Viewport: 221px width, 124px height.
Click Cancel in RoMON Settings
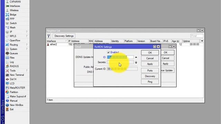coord(150,58)
